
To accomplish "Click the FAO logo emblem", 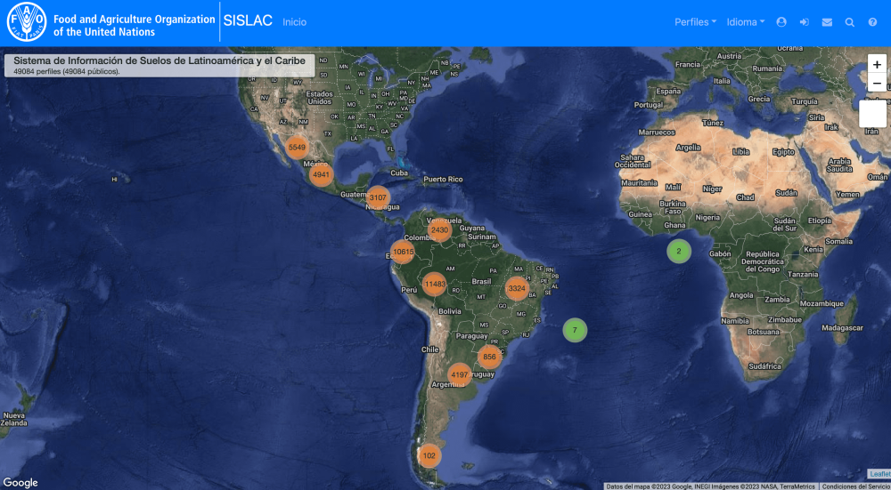I will point(26,22).
